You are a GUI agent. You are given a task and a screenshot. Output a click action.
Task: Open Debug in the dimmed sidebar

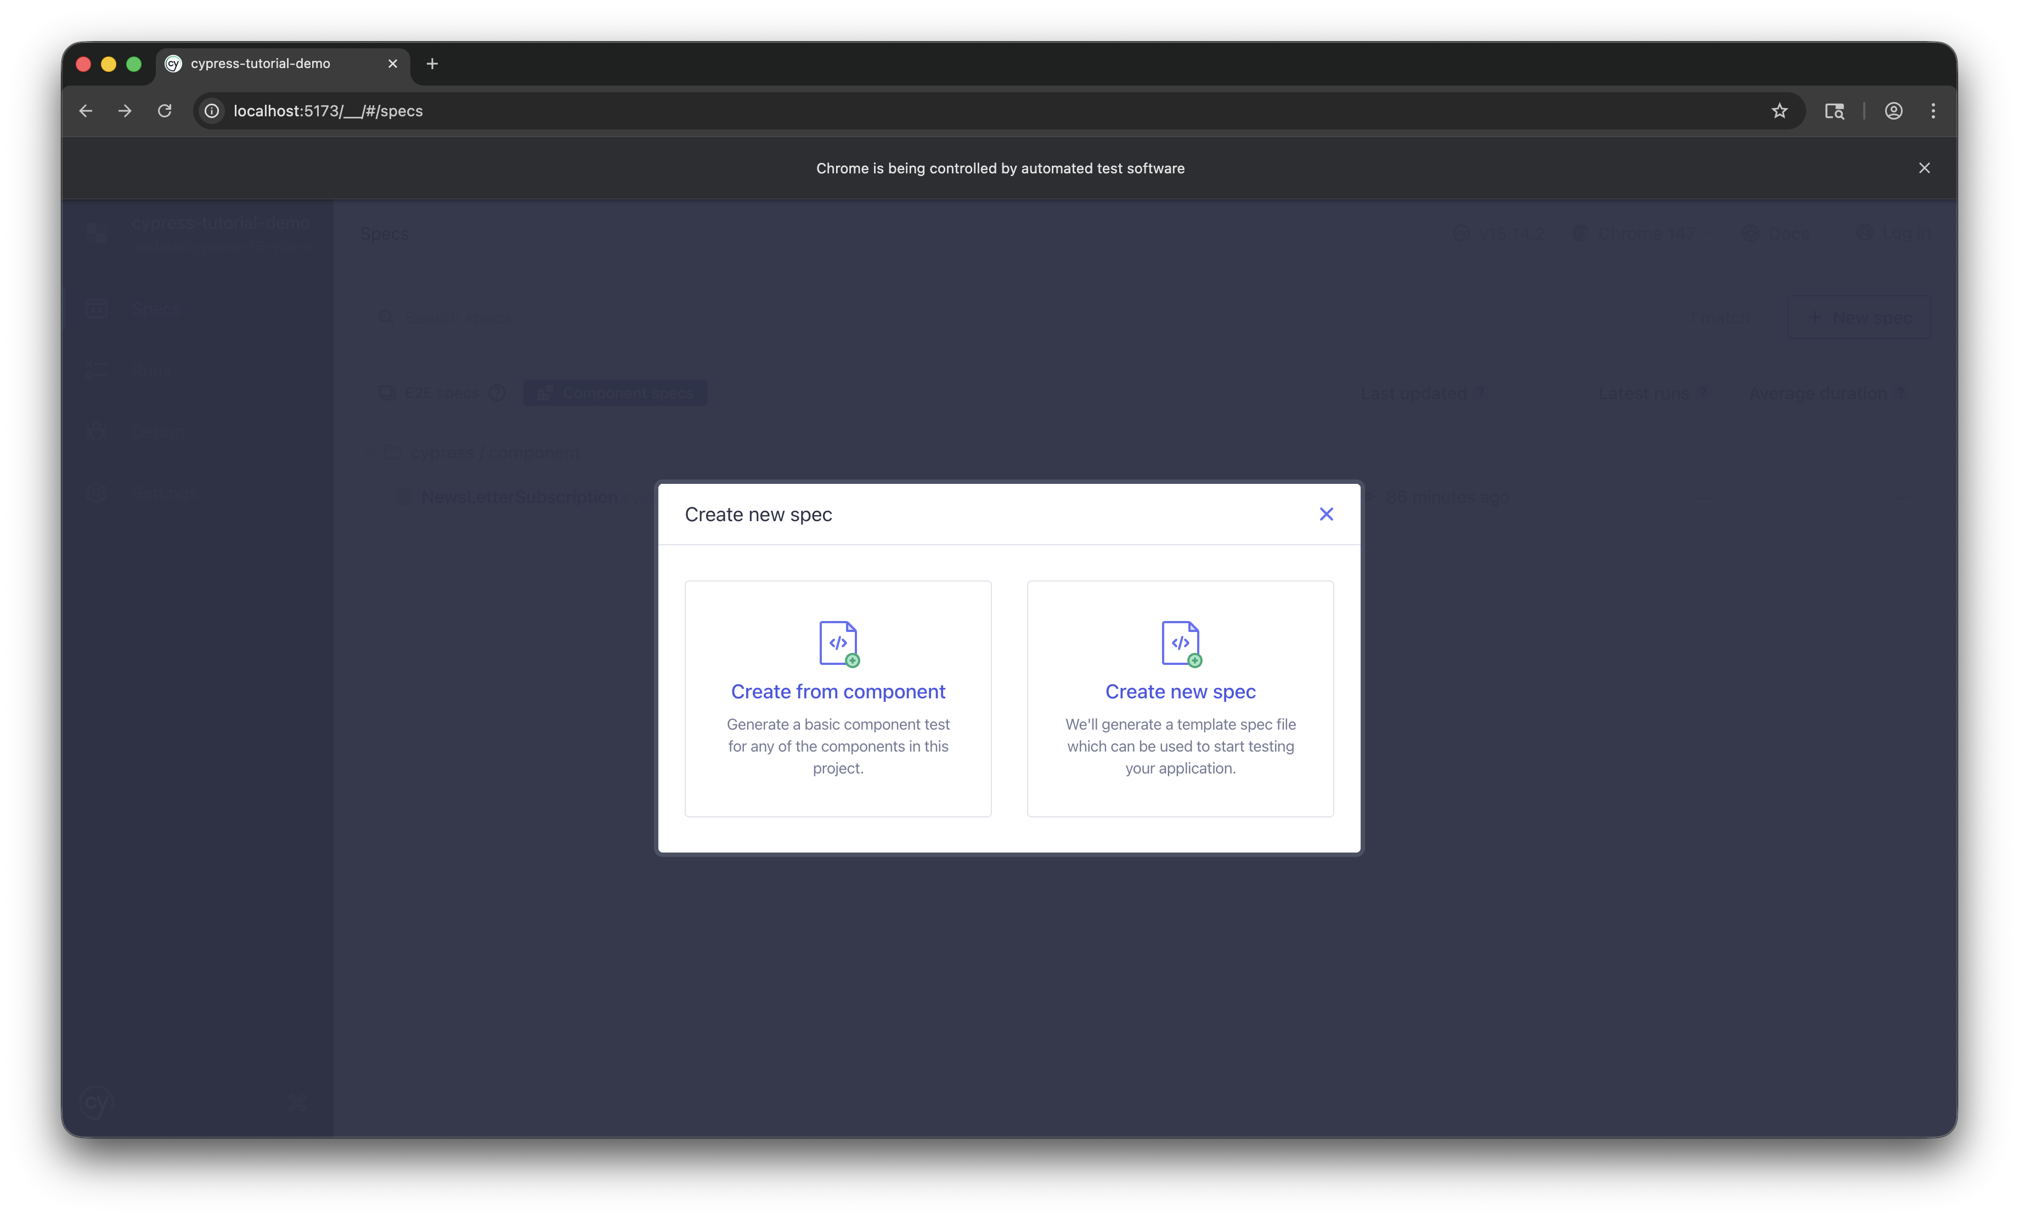196,432
